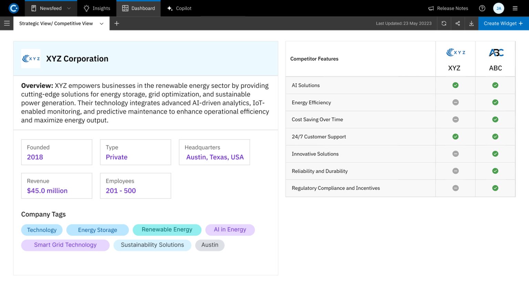
Task: Expand the Newsfeed dropdown chevron
Action: 69,8
